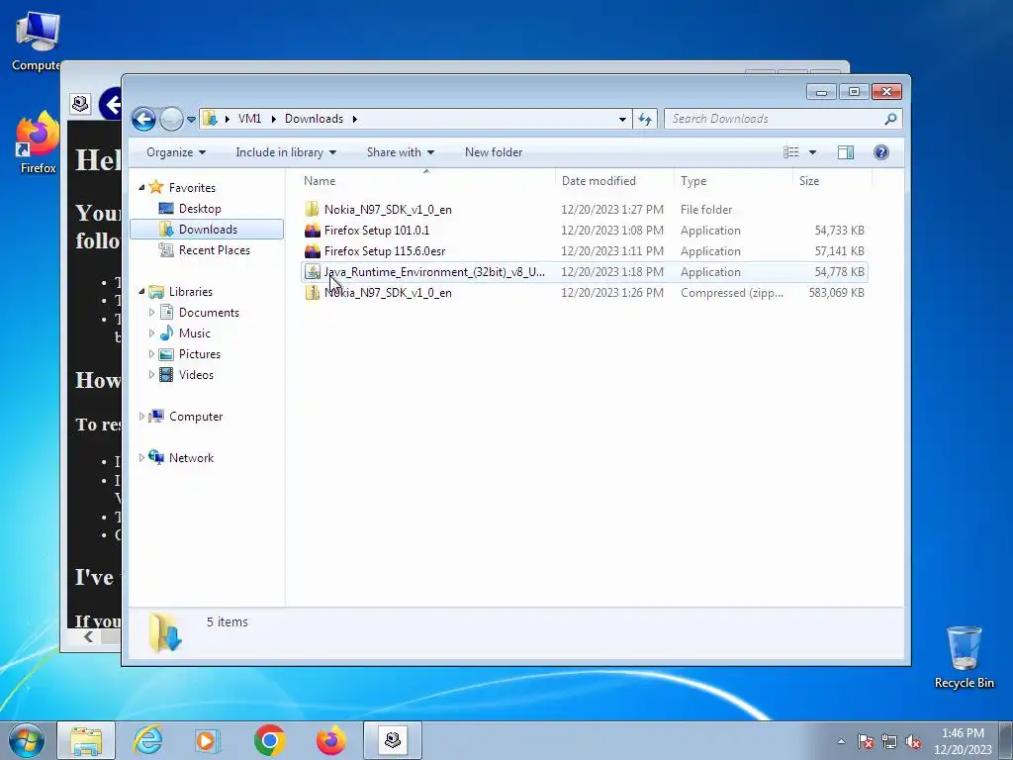Open the Share with menu
Image resolution: width=1013 pixels, height=760 pixels.
[x=400, y=152]
